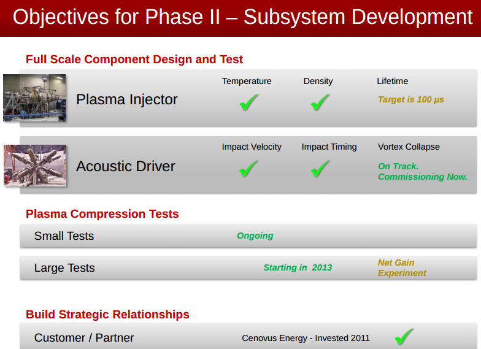Click the Plasma Injector row label

click(127, 99)
